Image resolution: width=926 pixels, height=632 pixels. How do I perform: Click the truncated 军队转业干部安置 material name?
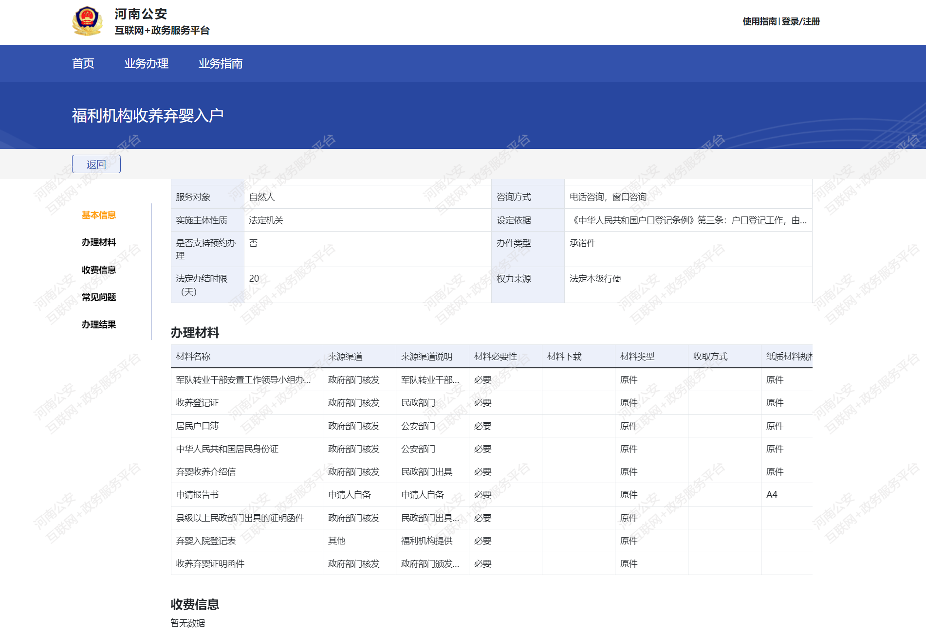tap(243, 380)
